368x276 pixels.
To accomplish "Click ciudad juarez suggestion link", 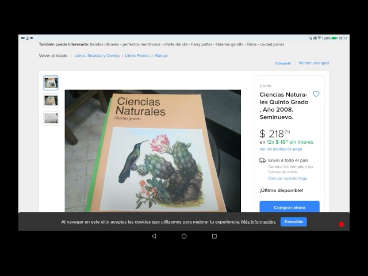I will 272,44.
